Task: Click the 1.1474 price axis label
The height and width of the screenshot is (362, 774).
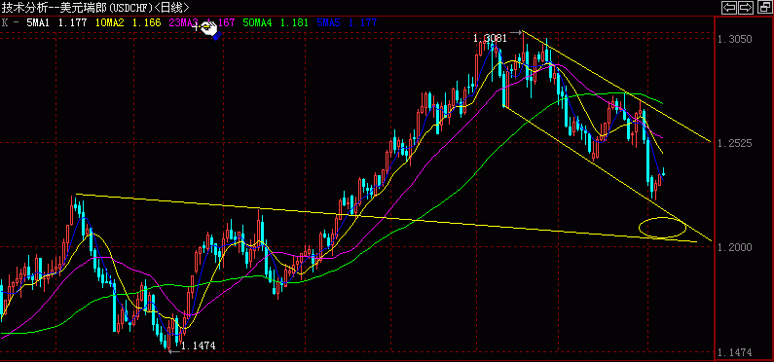Action: click(735, 352)
